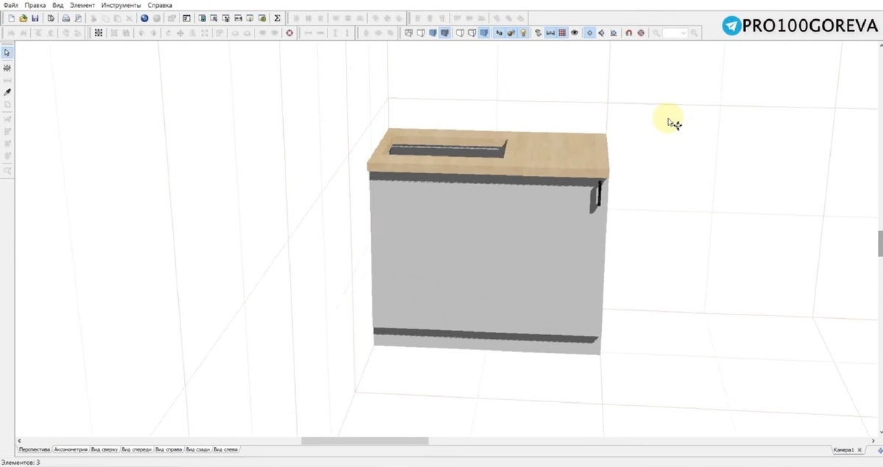Open the zoom level dropdown
The image size is (883, 467).
(684, 32)
